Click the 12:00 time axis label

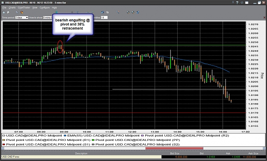pos(132,132)
